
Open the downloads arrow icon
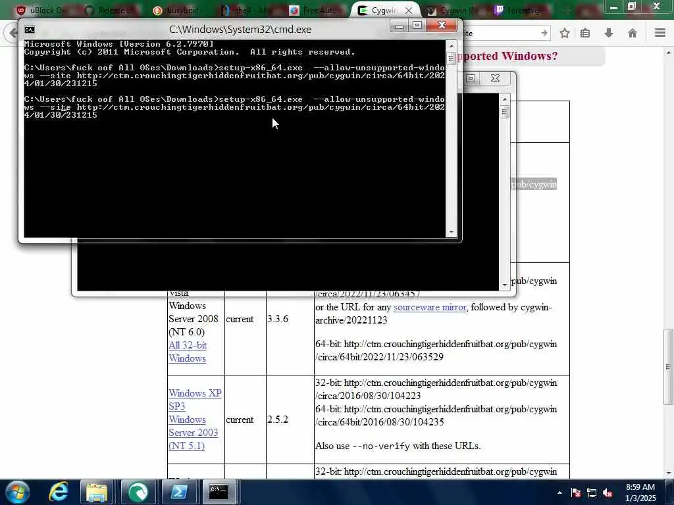609,33
